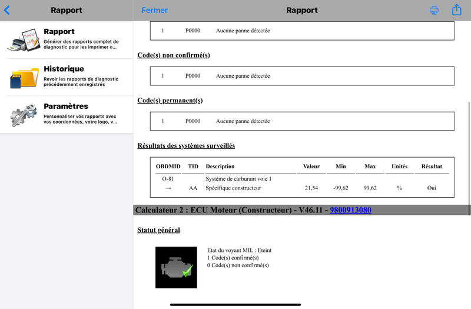This screenshot has height=309, width=471.
Task: Click '0 Code(s) non confirmé(s)' status line
Action: (238, 265)
